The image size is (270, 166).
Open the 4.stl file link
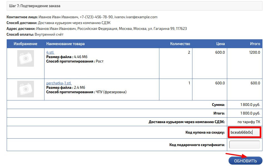click(x=50, y=52)
